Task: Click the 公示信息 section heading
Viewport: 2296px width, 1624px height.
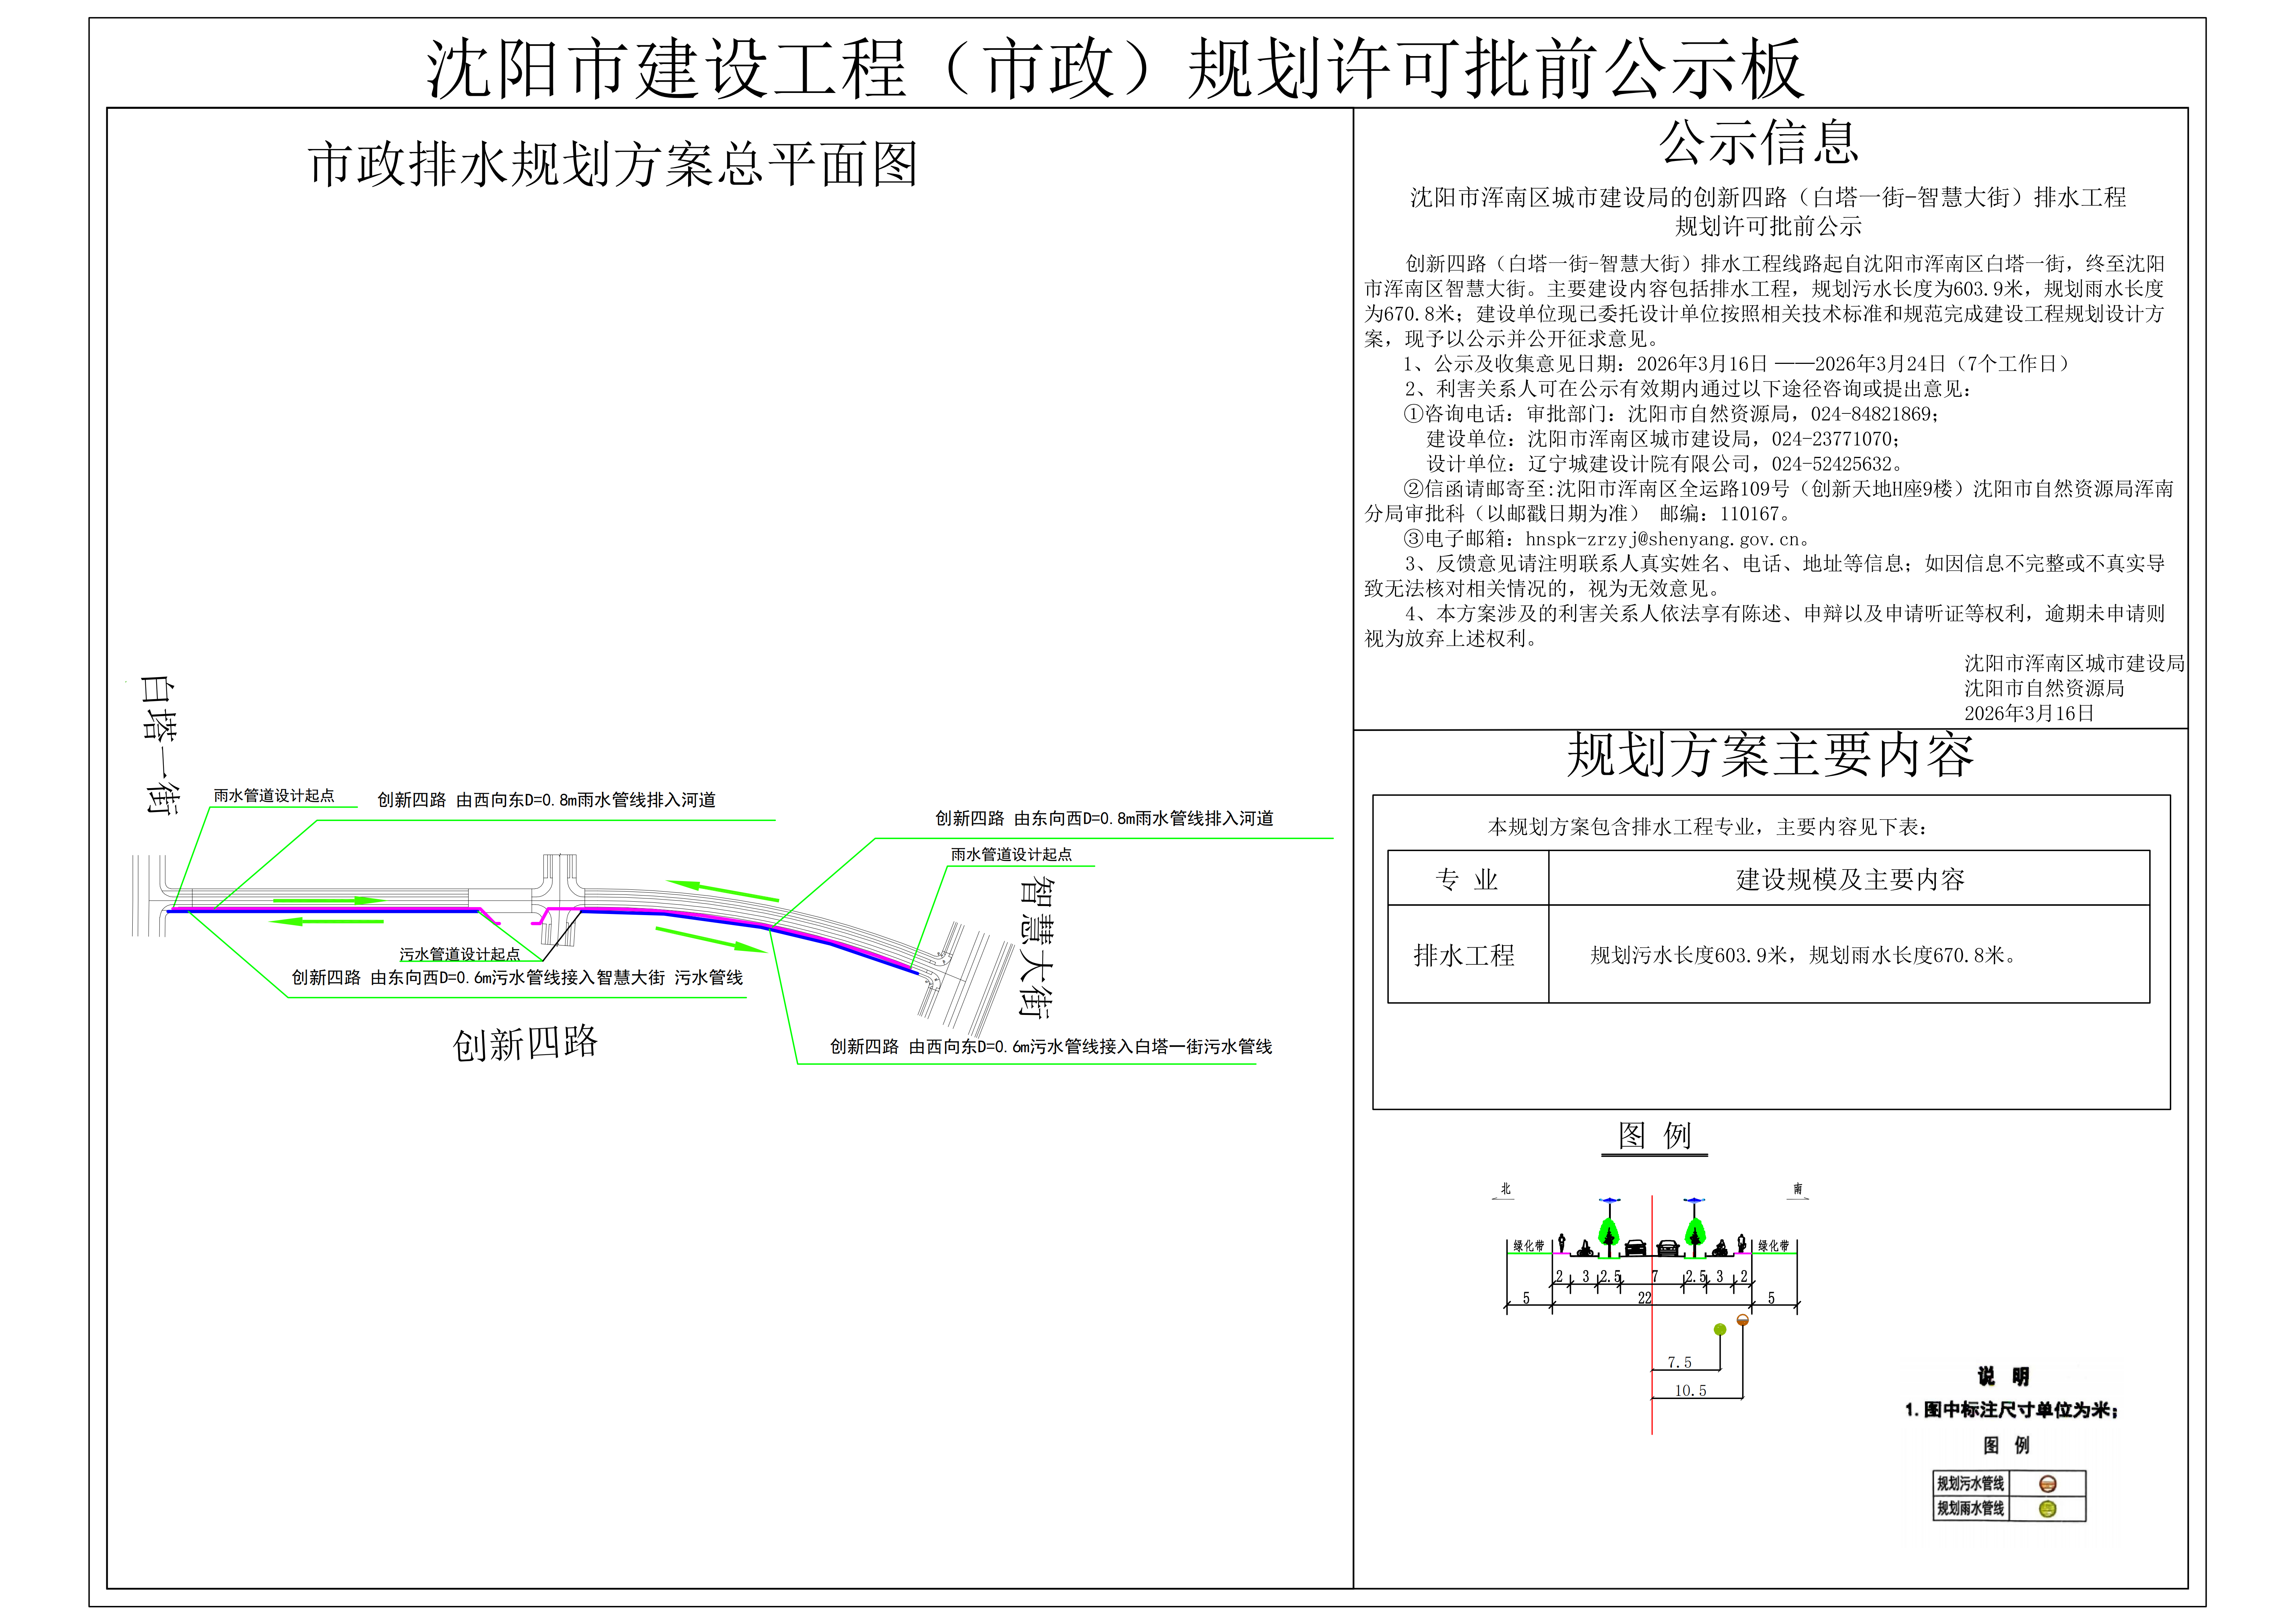Action: pos(1759,142)
